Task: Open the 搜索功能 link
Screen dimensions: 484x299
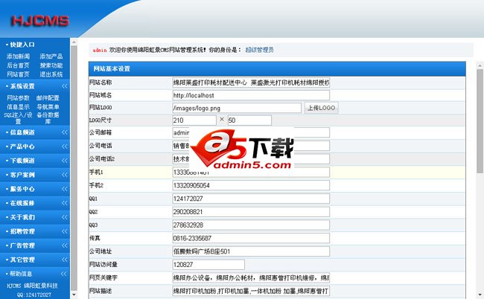Action: click(51, 65)
